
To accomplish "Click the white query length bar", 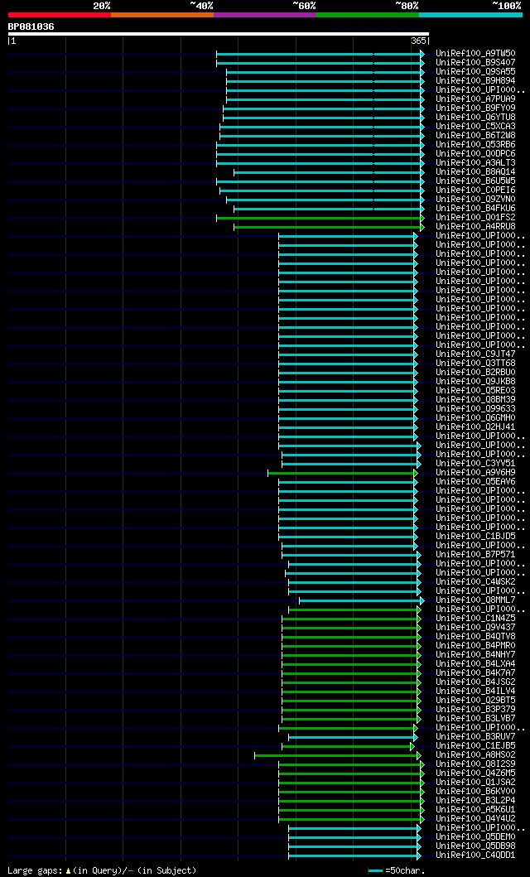I will (218, 34).
